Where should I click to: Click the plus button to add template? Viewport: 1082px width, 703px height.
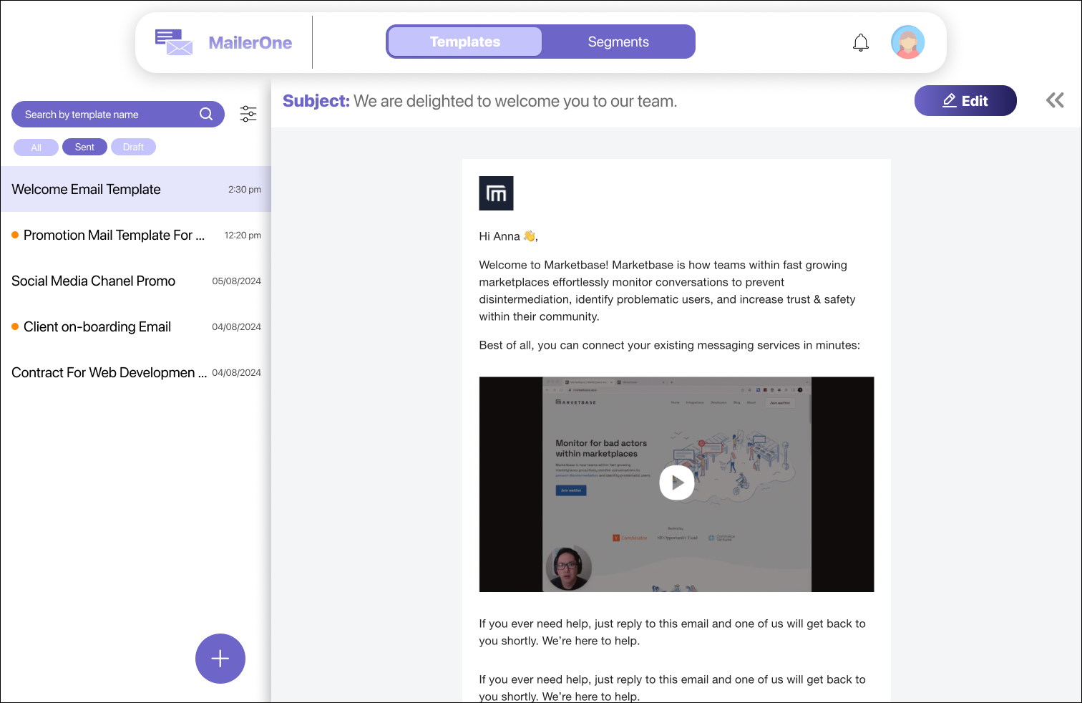[x=220, y=659]
